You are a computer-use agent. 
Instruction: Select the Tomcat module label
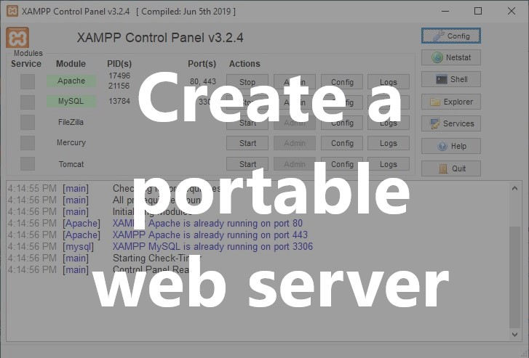point(71,164)
